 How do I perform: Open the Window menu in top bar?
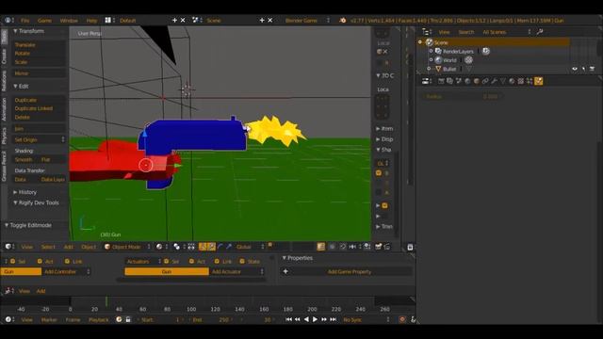69,21
